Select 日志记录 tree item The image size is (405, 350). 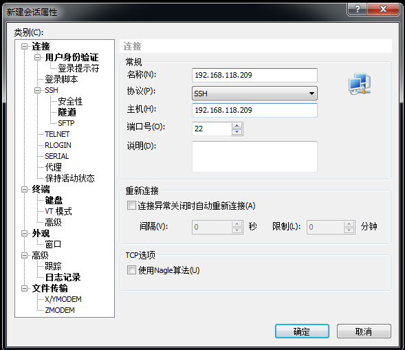click(63, 277)
